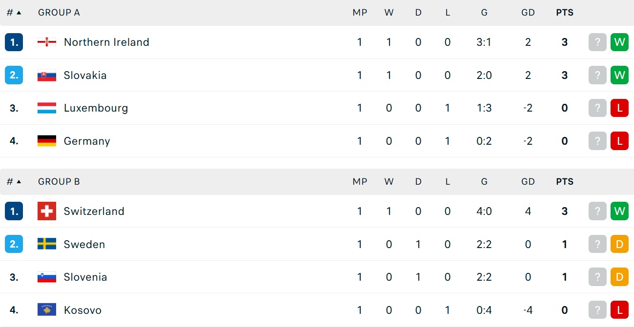The image size is (634, 327).
Task: Click the Slovenia flag icon
Action: [47, 277]
